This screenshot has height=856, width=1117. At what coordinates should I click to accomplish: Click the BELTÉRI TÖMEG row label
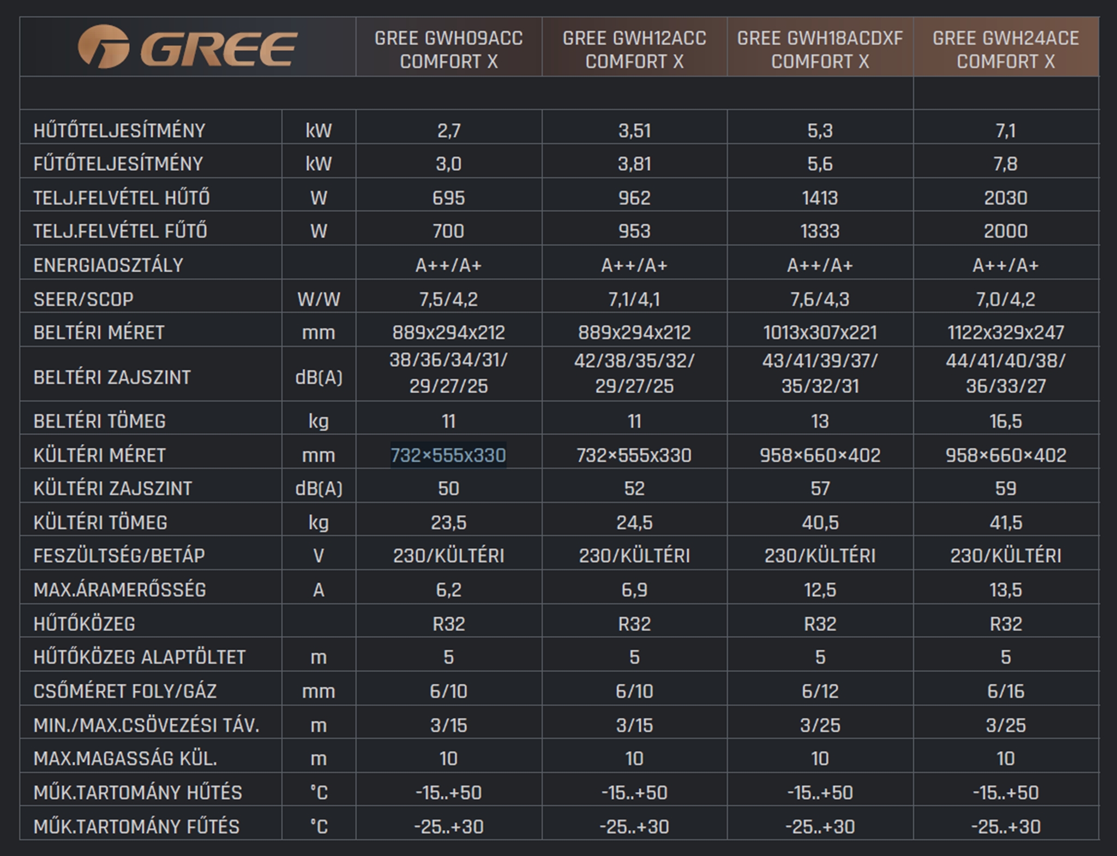(x=99, y=421)
